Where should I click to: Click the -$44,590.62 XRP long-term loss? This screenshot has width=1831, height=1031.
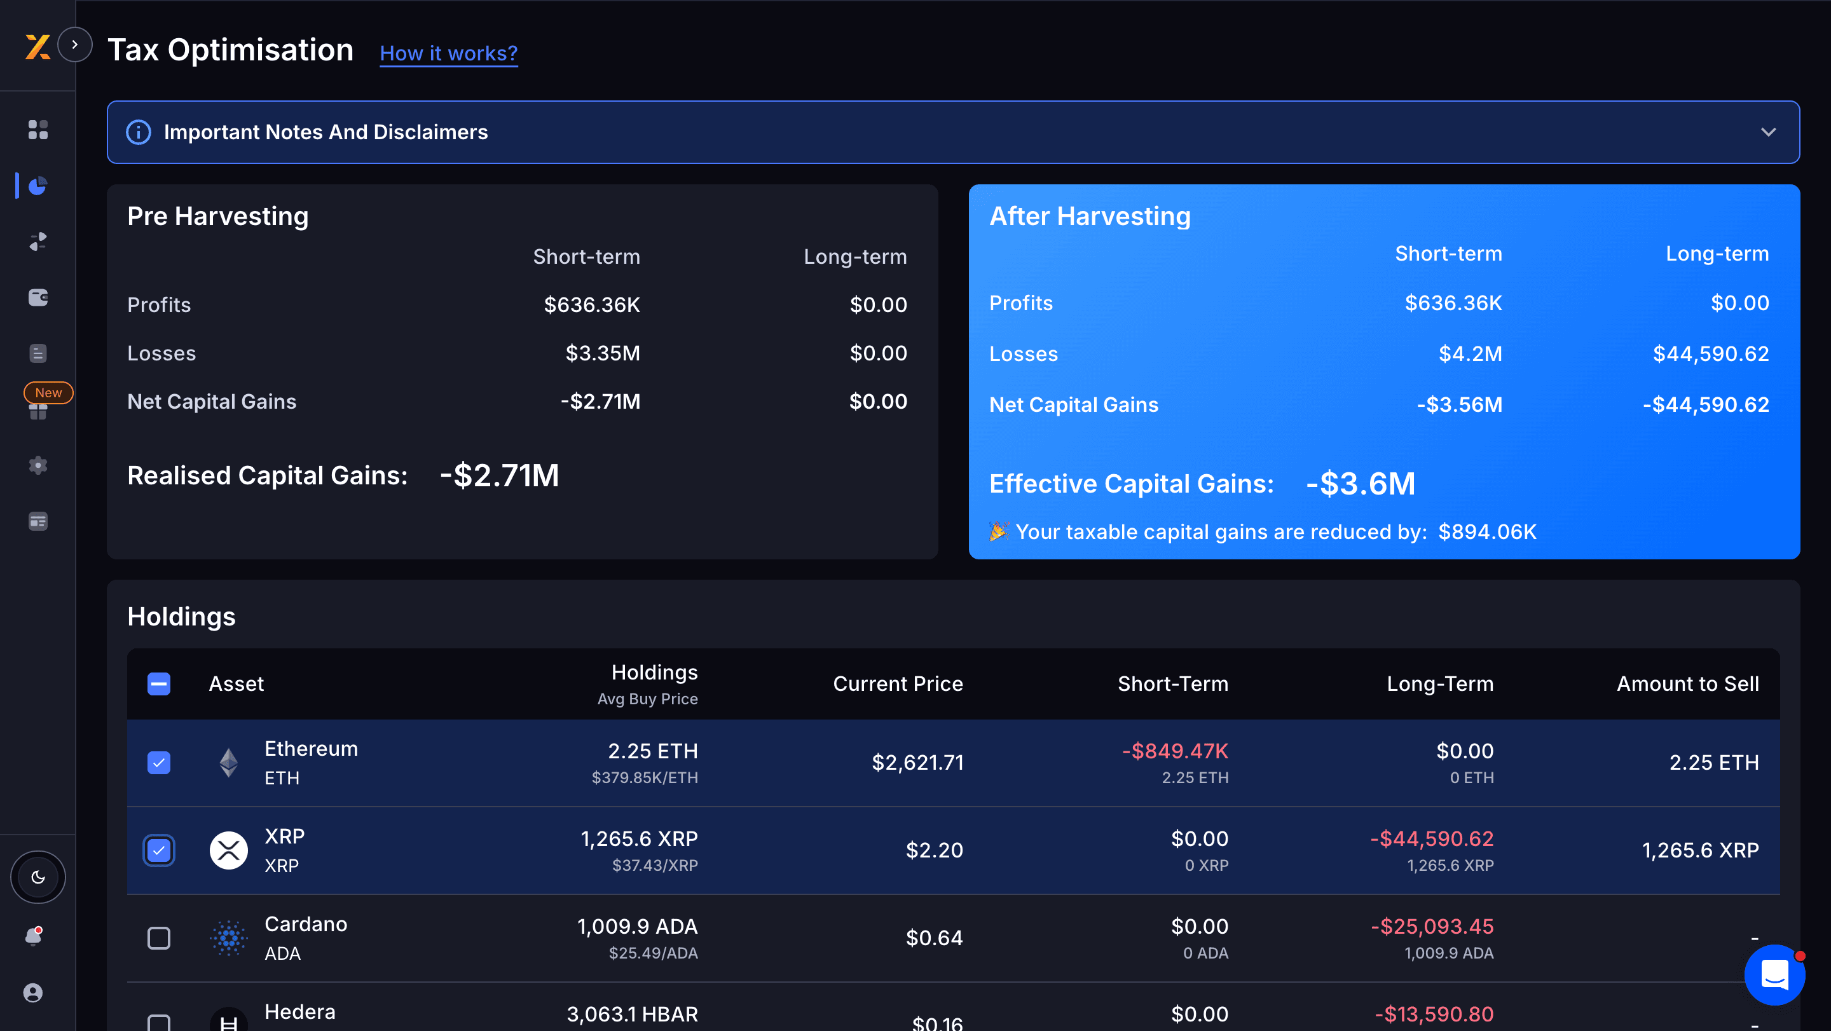(x=1432, y=839)
